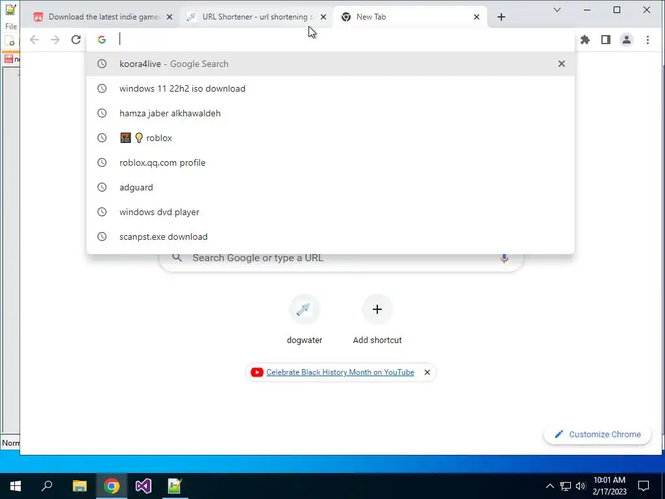665x499 pixels.
Task: Toggle the side panel icon
Action: (x=606, y=40)
